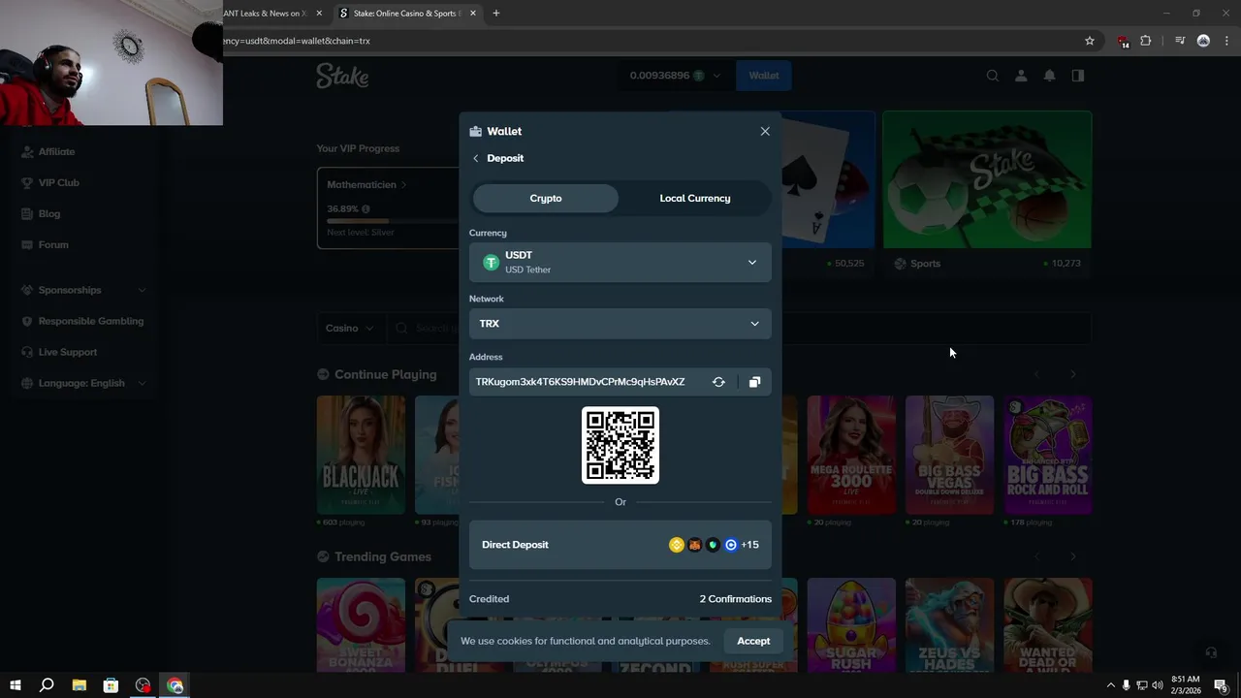The height and width of the screenshot is (698, 1241).
Task: Open Mega Roulette 3000 game tile
Action: (851, 455)
